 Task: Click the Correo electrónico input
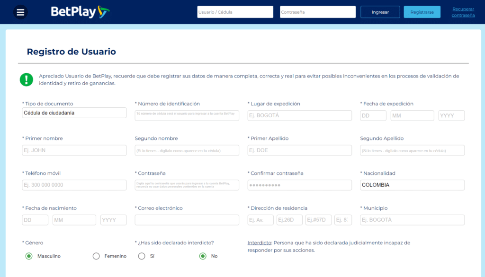(x=187, y=220)
